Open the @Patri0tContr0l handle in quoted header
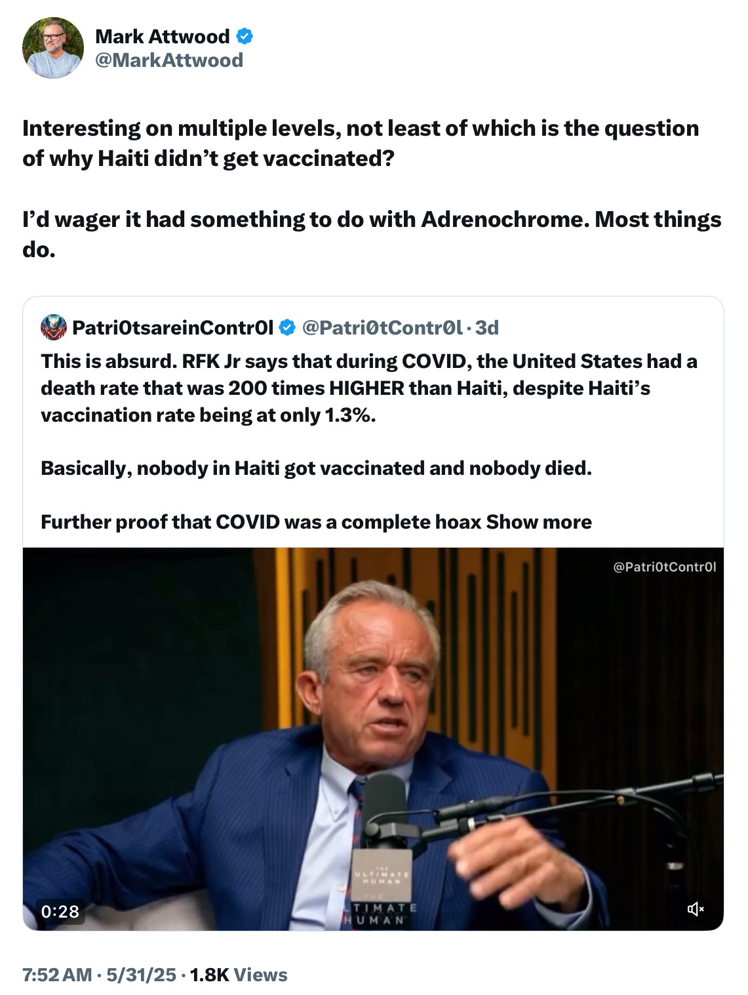Viewport: 748px width, 995px height. (x=382, y=327)
